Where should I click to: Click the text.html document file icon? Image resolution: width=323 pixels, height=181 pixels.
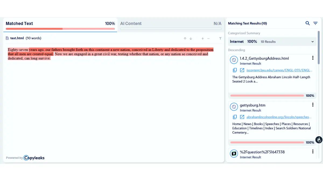point(7,38)
